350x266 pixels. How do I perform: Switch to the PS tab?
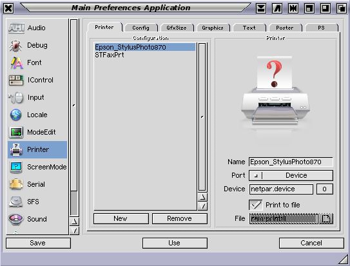tap(321, 28)
